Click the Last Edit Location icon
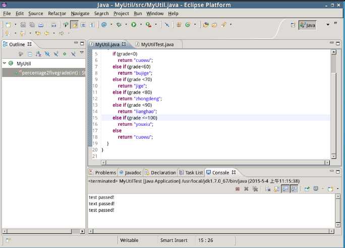 pyautogui.click(x=38, y=33)
